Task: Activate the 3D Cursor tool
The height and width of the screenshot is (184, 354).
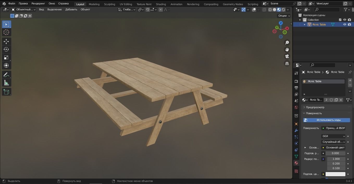Action: 7,32
